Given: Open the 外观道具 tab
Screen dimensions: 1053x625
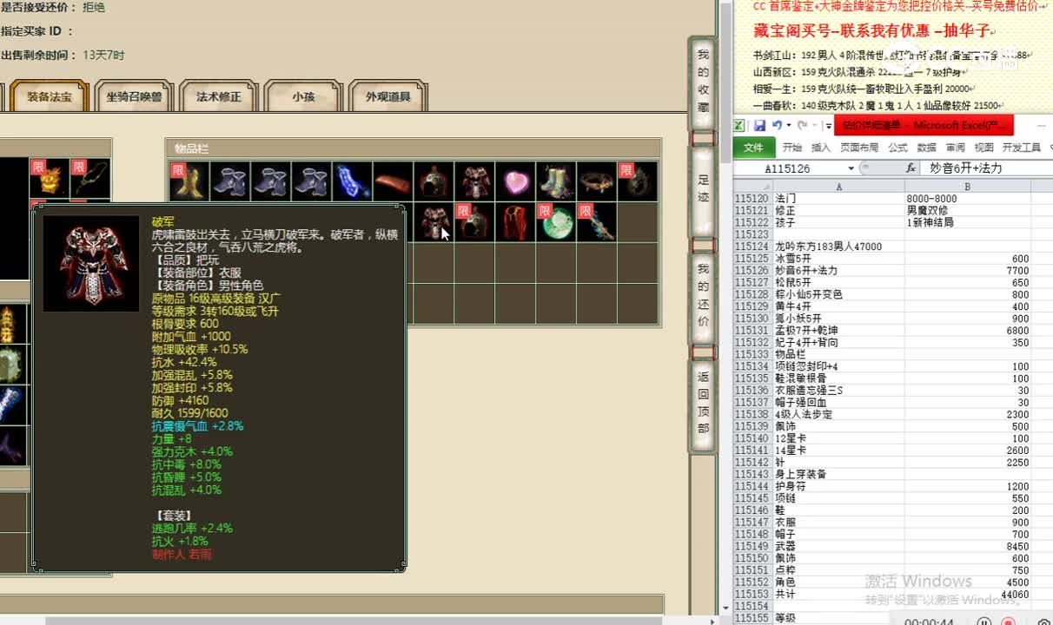Looking at the screenshot, I should coord(387,96).
